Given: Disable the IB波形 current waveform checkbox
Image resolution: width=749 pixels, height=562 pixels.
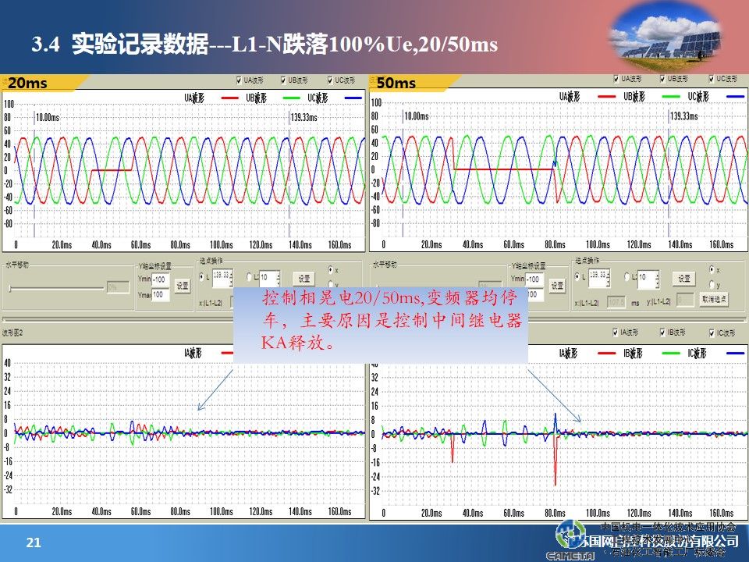Looking at the screenshot, I should (662, 333).
